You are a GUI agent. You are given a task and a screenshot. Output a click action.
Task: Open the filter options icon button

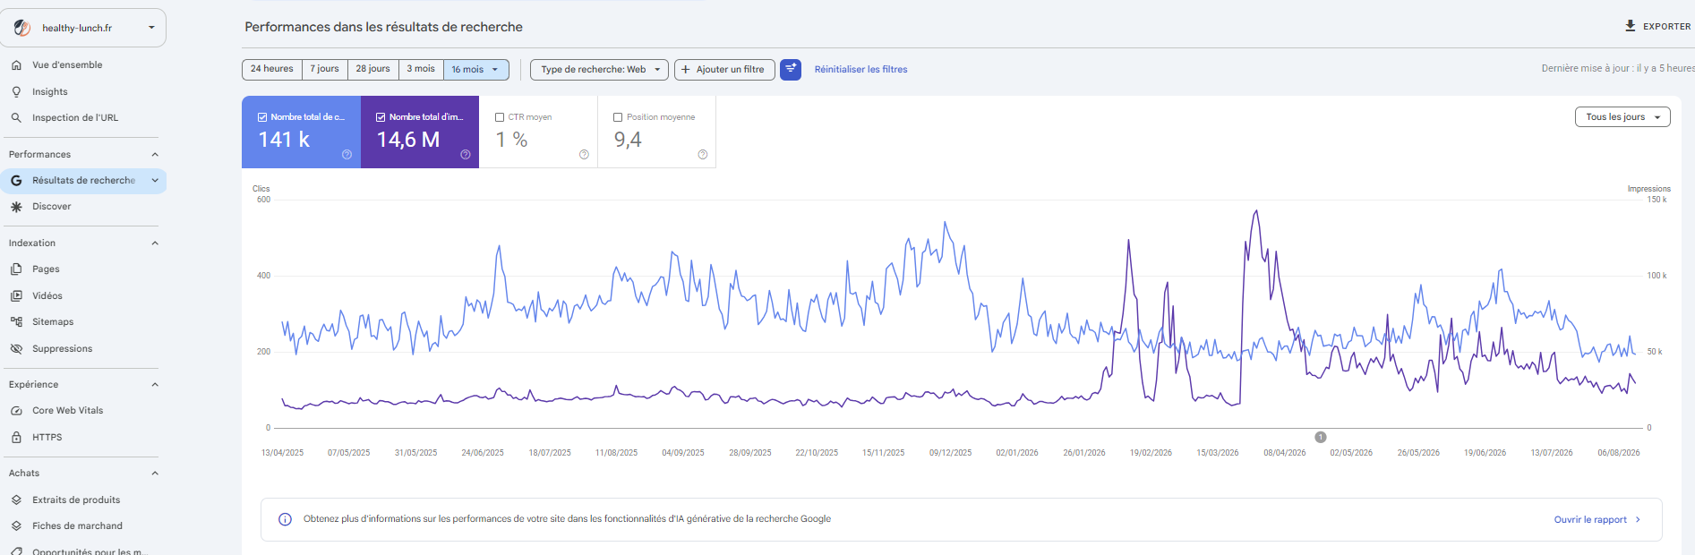coord(790,69)
